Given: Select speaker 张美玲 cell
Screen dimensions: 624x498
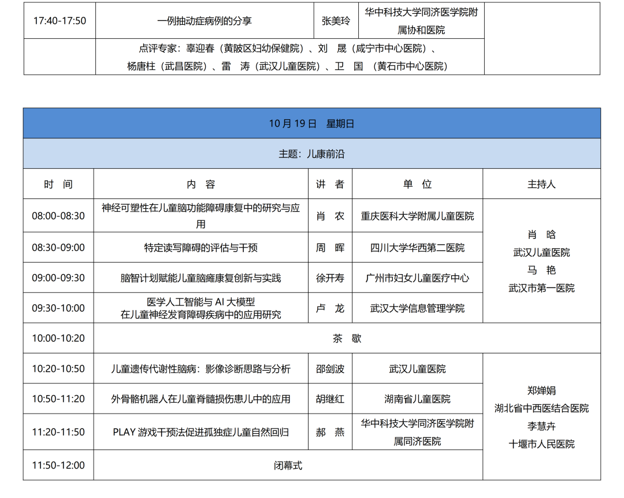Looking at the screenshot, I should [336, 21].
